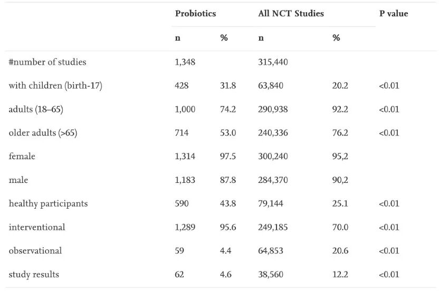Select the 'older adults (>65)' row label
This screenshot has height=292, width=439.
(x=43, y=133)
